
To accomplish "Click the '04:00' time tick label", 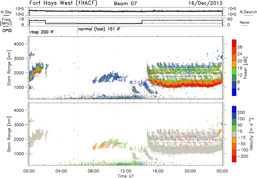I will [x=61, y=171].
